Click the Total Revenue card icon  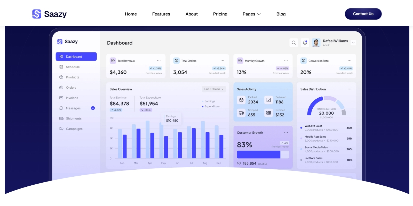pyautogui.click(x=113, y=61)
